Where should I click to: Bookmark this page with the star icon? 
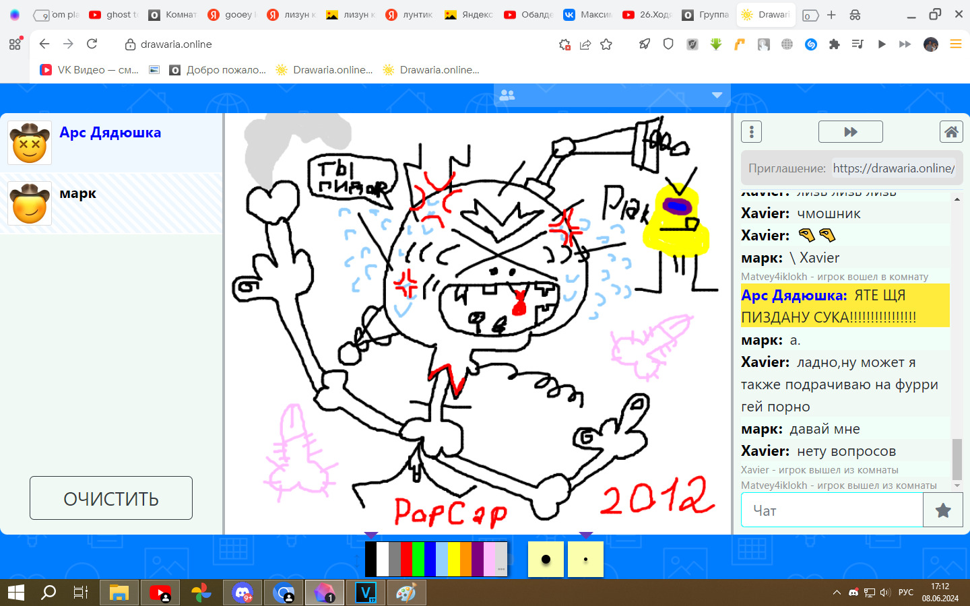(x=606, y=44)
